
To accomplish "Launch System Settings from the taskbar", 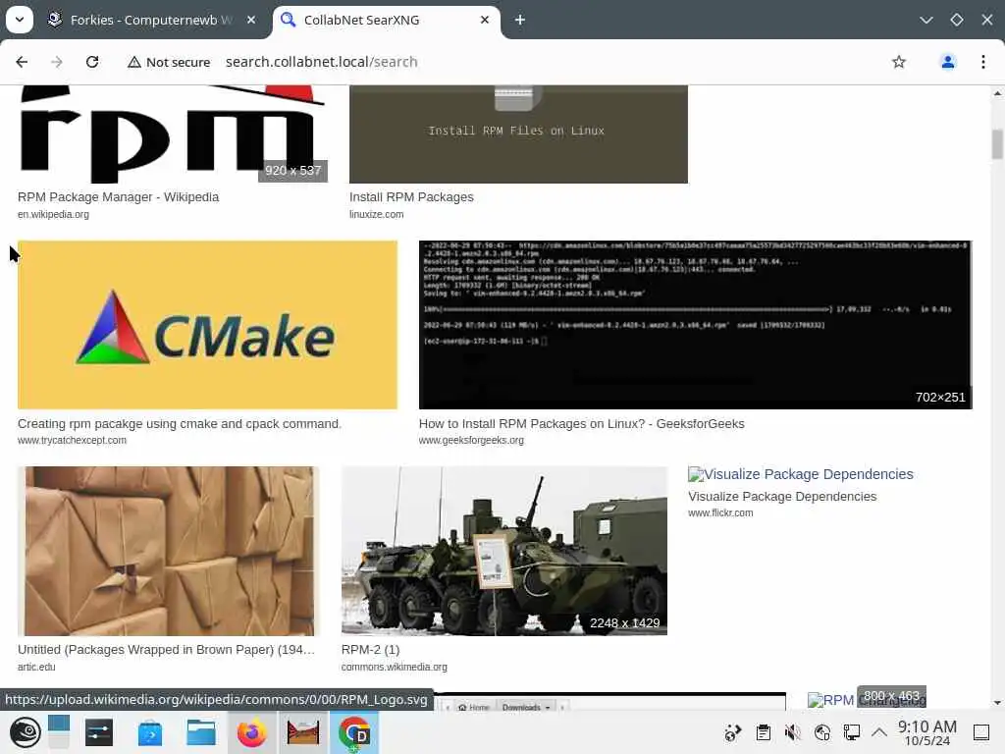I will coord(99,732).
